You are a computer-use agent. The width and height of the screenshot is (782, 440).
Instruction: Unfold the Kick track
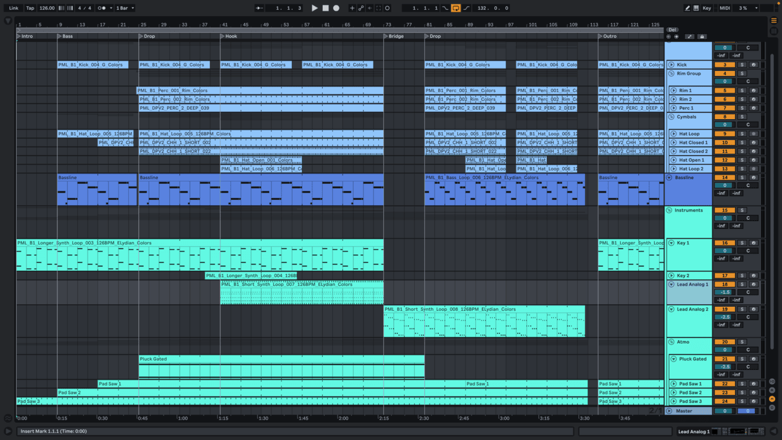click(672, 65)
